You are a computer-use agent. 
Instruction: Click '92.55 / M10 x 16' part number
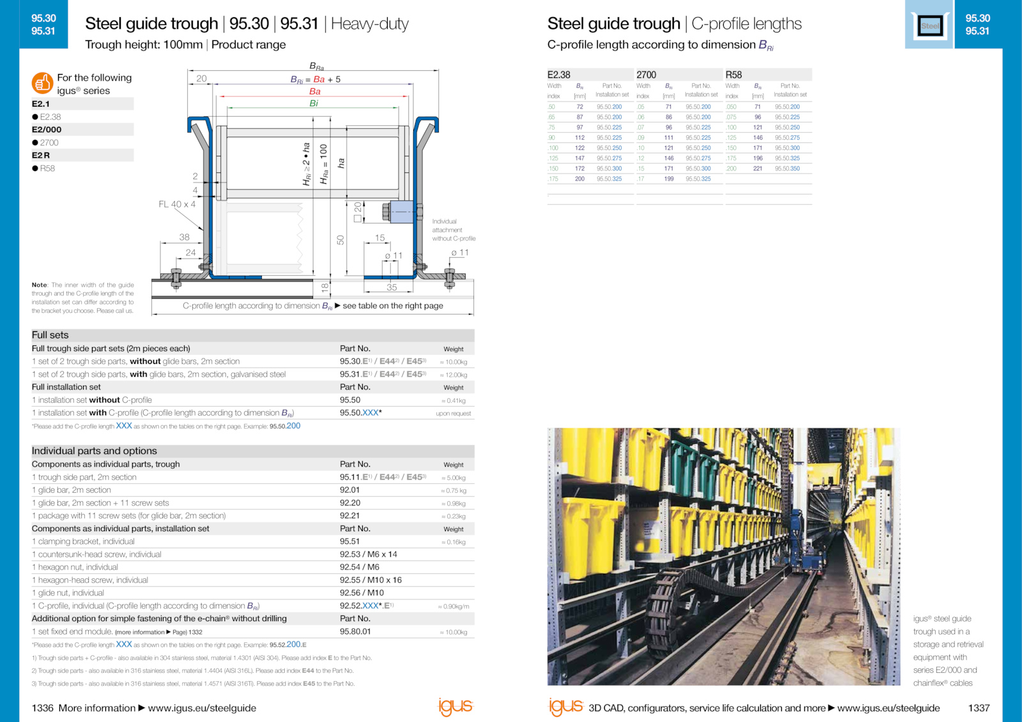(x=370, y=580)
